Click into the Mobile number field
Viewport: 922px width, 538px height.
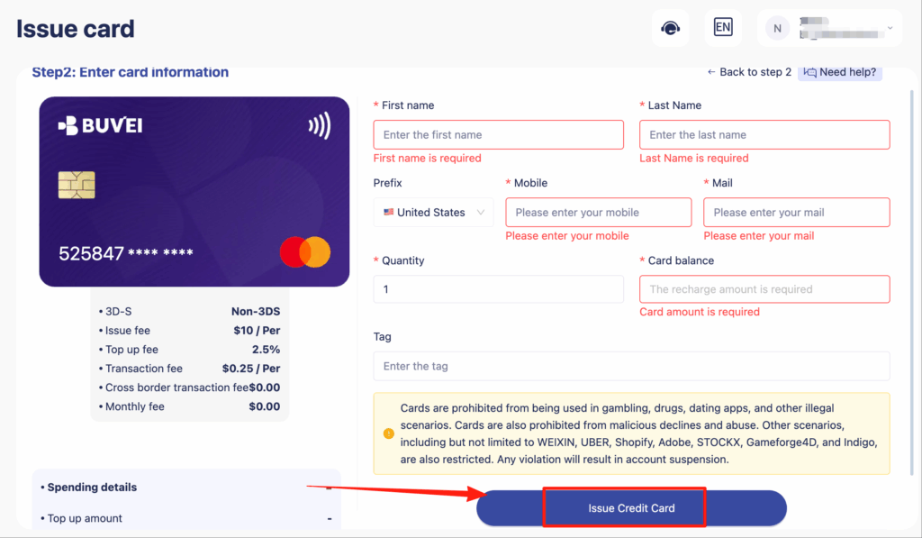[x=598, y=213]
